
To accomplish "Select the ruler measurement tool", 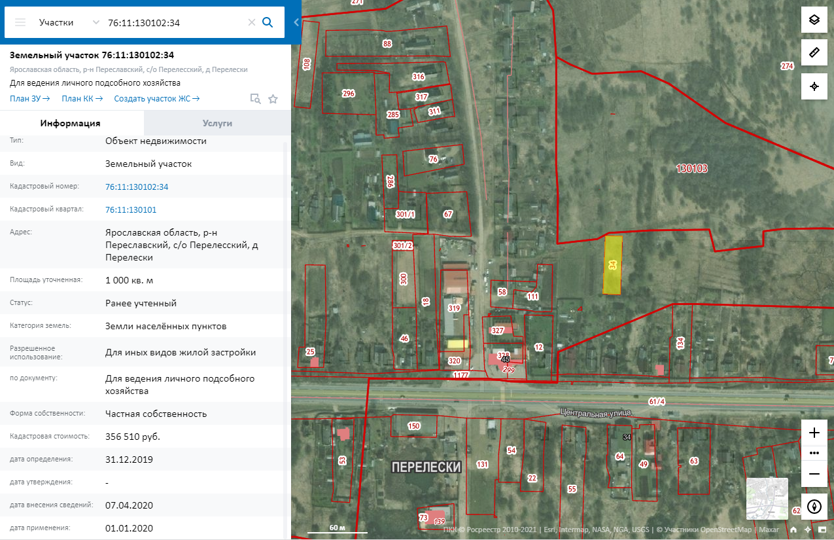I will pos(814,53).
